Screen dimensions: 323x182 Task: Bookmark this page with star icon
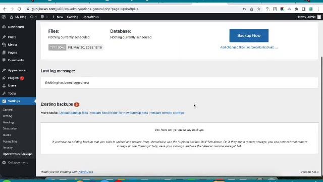click(x=259, y=9)
